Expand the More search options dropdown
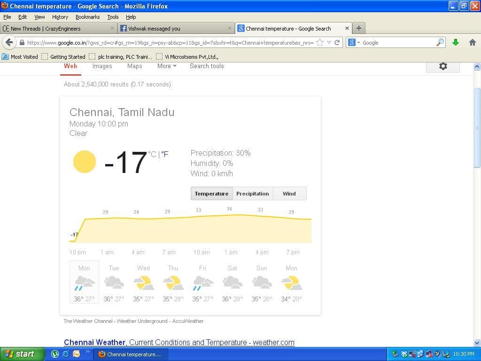 (x=167, y=66)
